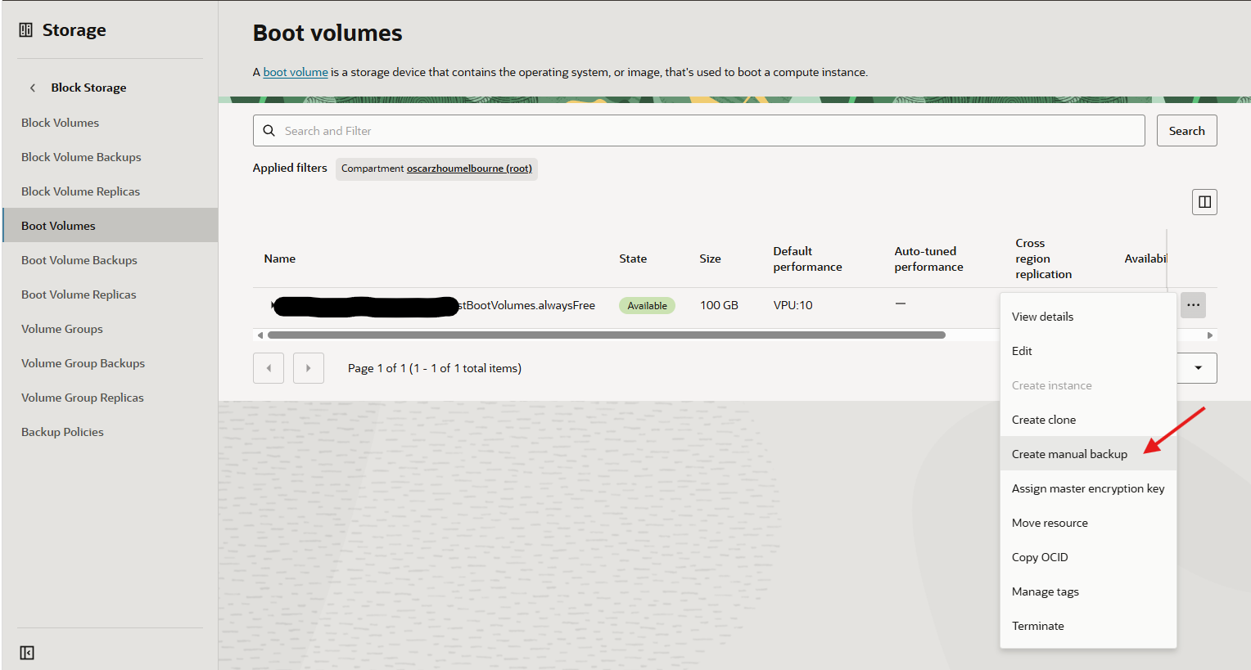Screen dimensions: 1251x670
Task: Click the Auto-tuned performance column header
Action: click(x=928, y=259)
